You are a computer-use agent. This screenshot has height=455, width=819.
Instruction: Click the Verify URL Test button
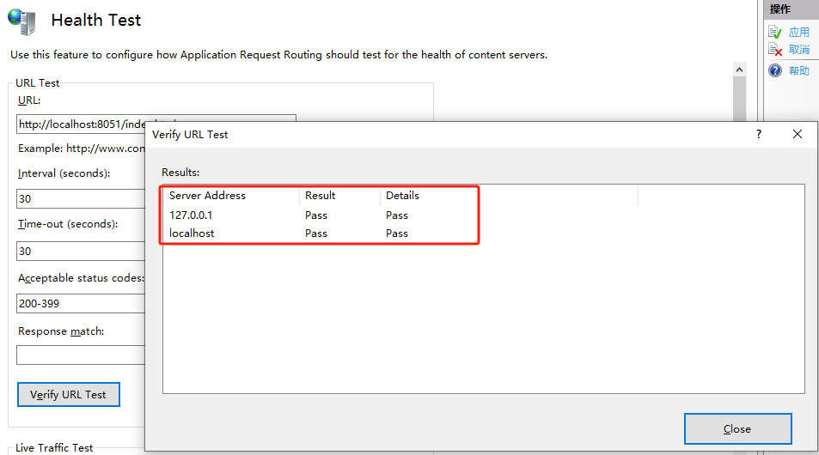click(69, 394)
